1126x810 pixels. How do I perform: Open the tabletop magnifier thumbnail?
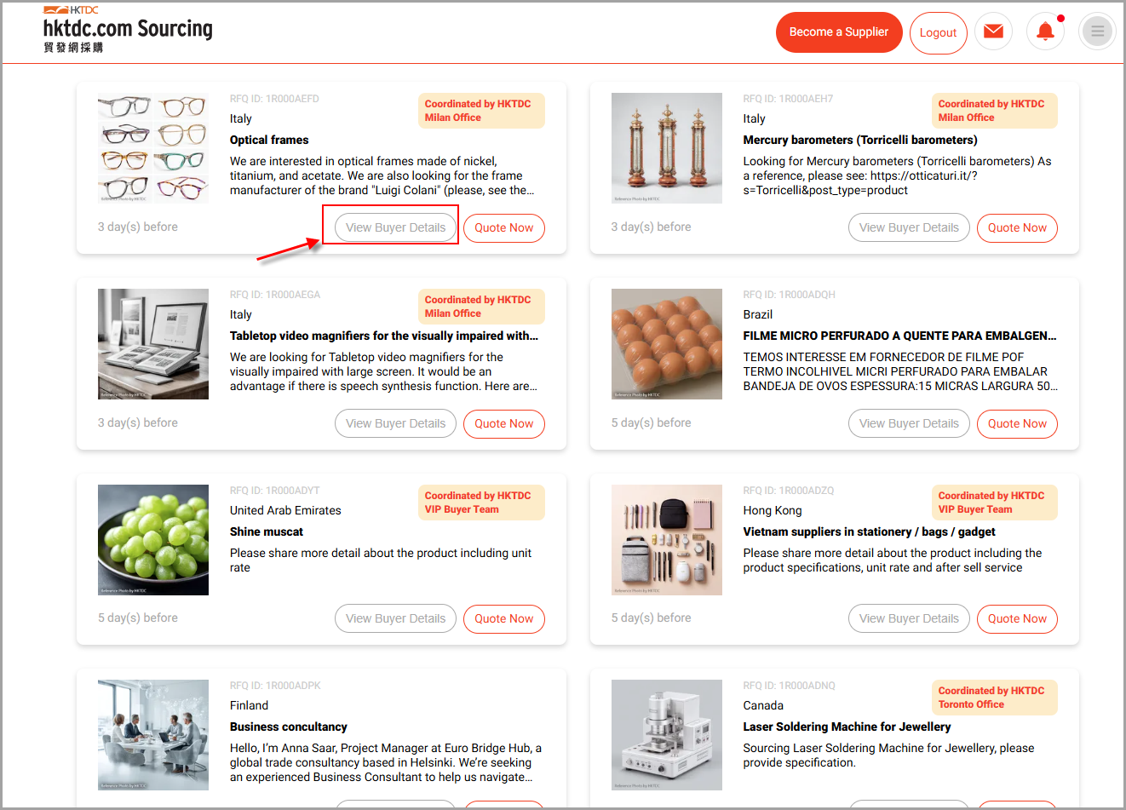[153, 344]
